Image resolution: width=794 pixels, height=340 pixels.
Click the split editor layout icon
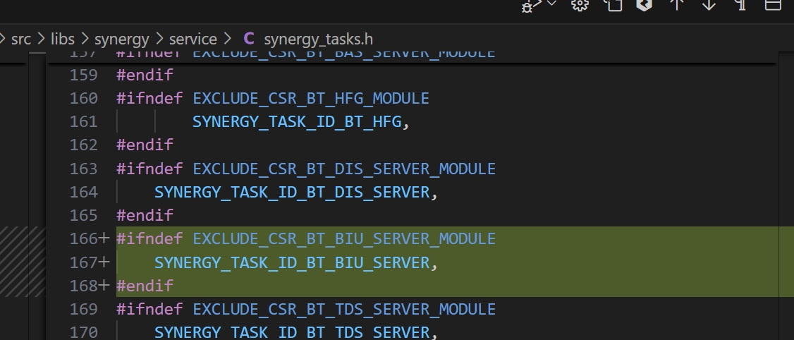[773, 5]
